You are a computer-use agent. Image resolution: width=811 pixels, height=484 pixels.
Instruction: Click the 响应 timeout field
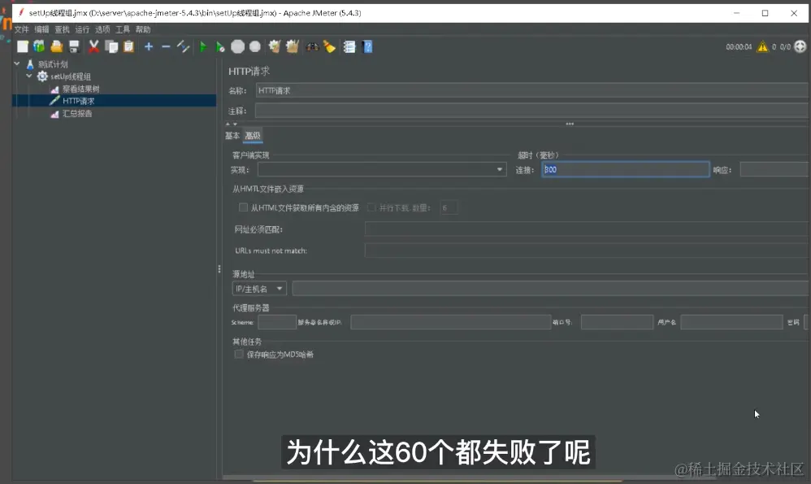click(774, 170)
